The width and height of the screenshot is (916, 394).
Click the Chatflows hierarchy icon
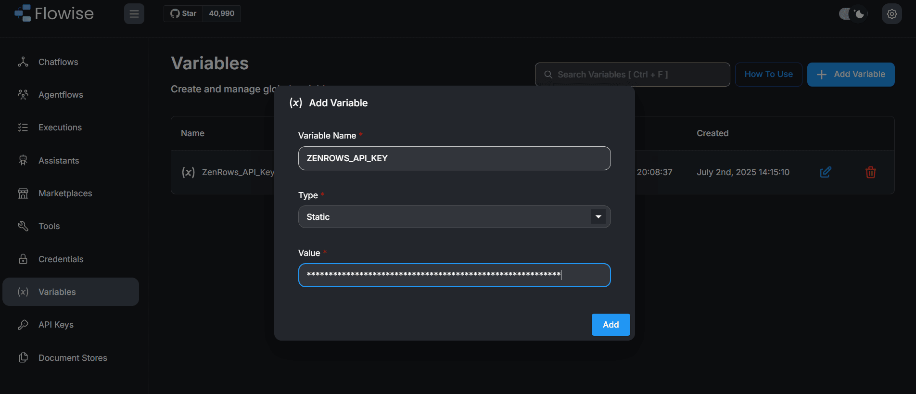(23, 62)
